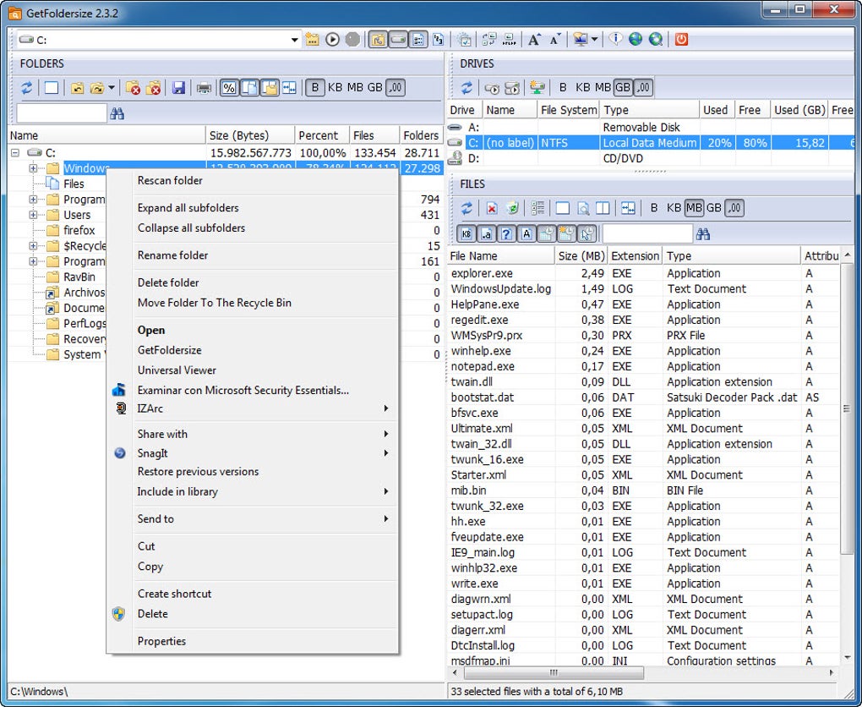Open the info speech-bubble icon
Image resolution: width=862 pixels, height=707 pixels.
coord(615,40)
